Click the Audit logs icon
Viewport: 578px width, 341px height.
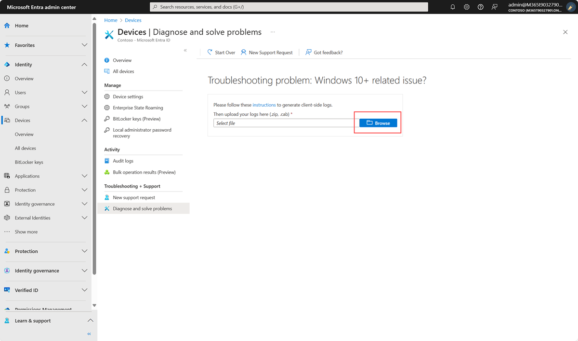107,161
